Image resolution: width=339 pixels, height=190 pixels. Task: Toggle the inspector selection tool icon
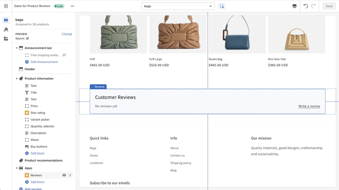click(222, 6)
